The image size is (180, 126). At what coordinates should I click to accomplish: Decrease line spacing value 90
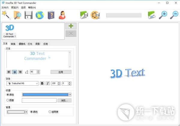pyautogui.click(x=38, y=73)
